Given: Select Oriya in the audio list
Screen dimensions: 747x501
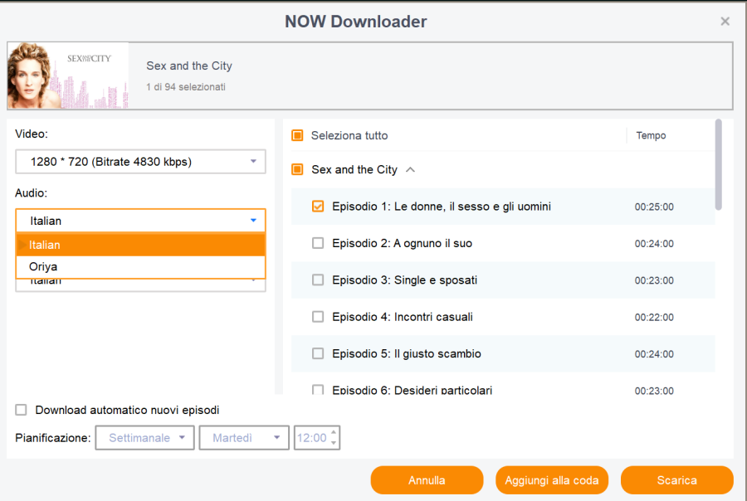Looking at the screenshot, I should coord(140,267).
